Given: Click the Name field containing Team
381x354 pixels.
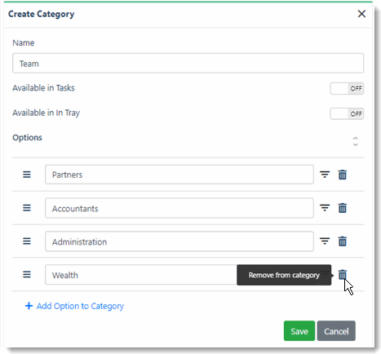Looking at the screenshot, I should (188, 64).
